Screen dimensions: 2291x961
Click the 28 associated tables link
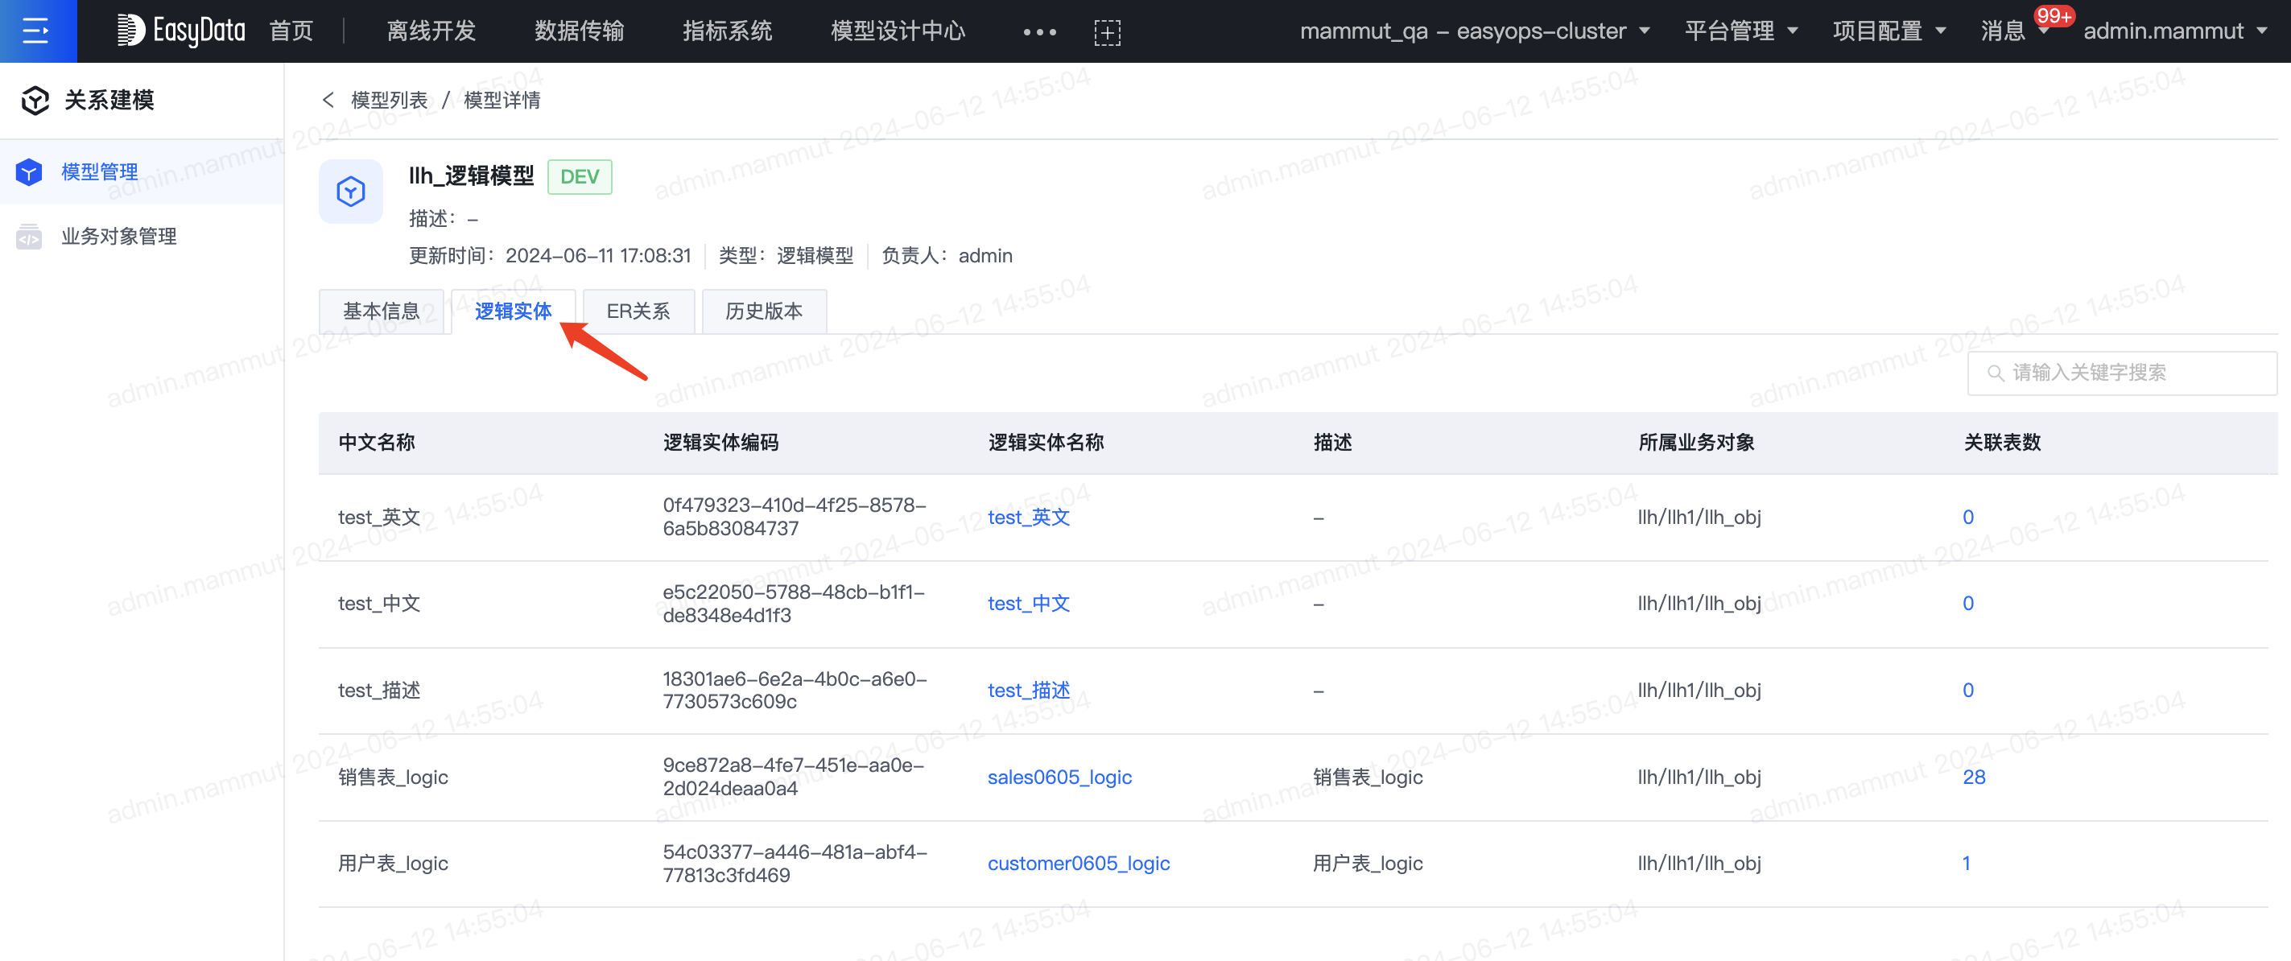pyautogui.click(x=1974, y=776)
